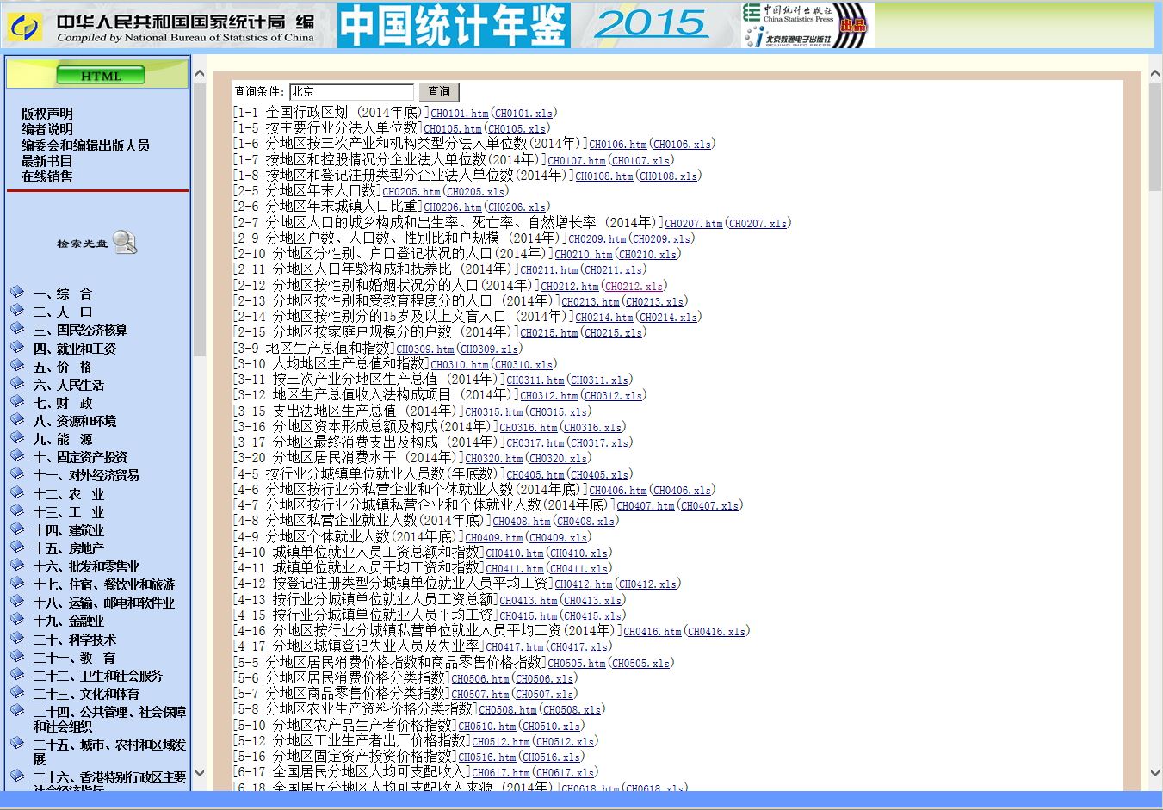
Task: Click the 中国统计年鉴 title banner
Action: coord(454,25)
